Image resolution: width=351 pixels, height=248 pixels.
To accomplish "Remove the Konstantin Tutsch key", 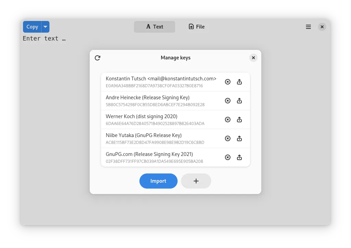I will (x=227, y=82).
